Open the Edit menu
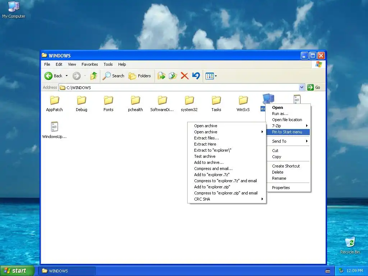The image size is (368, 276). (59, 64)
